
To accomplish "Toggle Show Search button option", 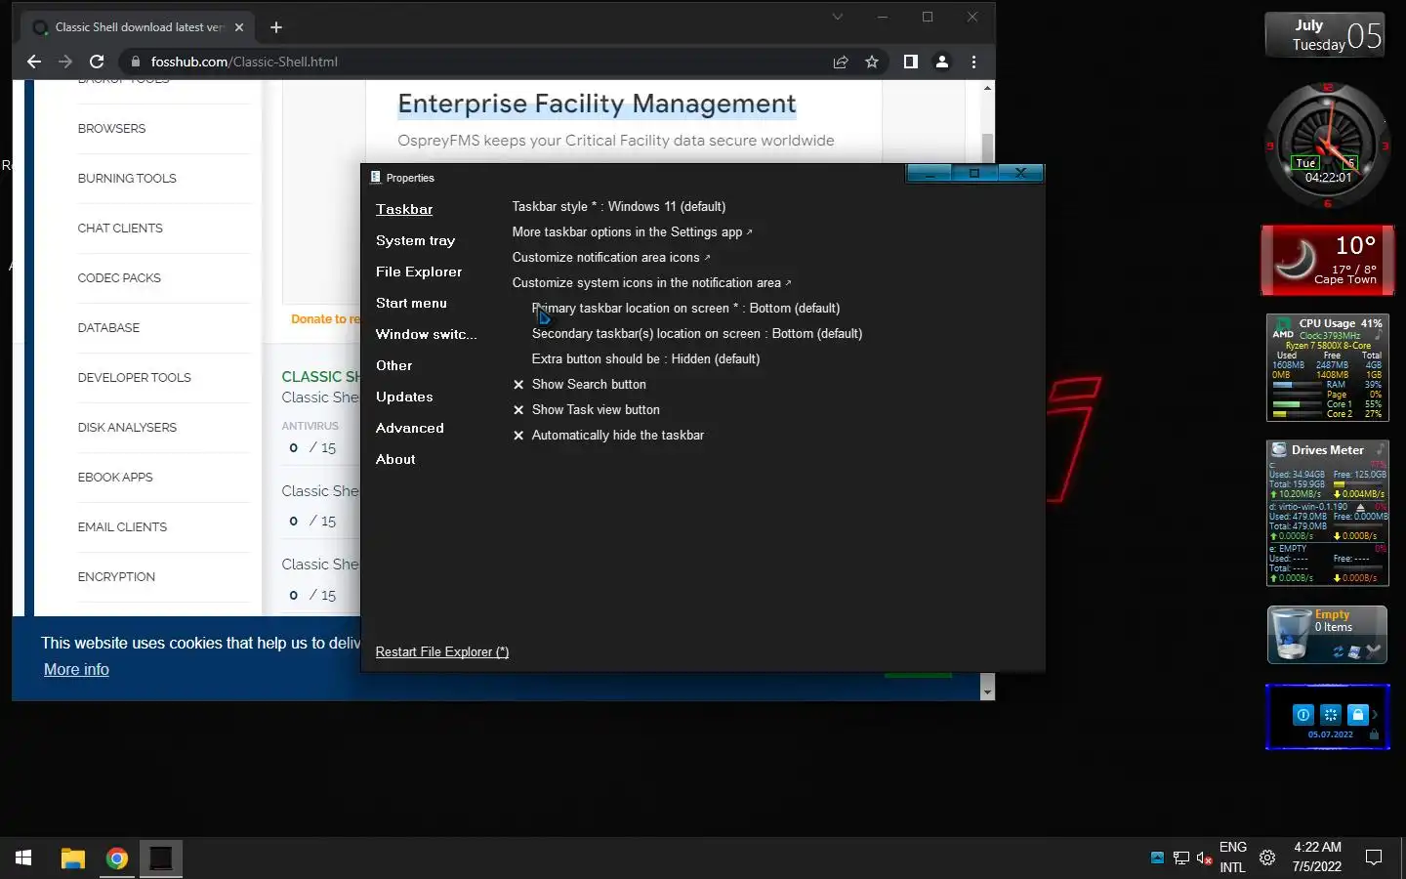I will [x=579, y=385].
